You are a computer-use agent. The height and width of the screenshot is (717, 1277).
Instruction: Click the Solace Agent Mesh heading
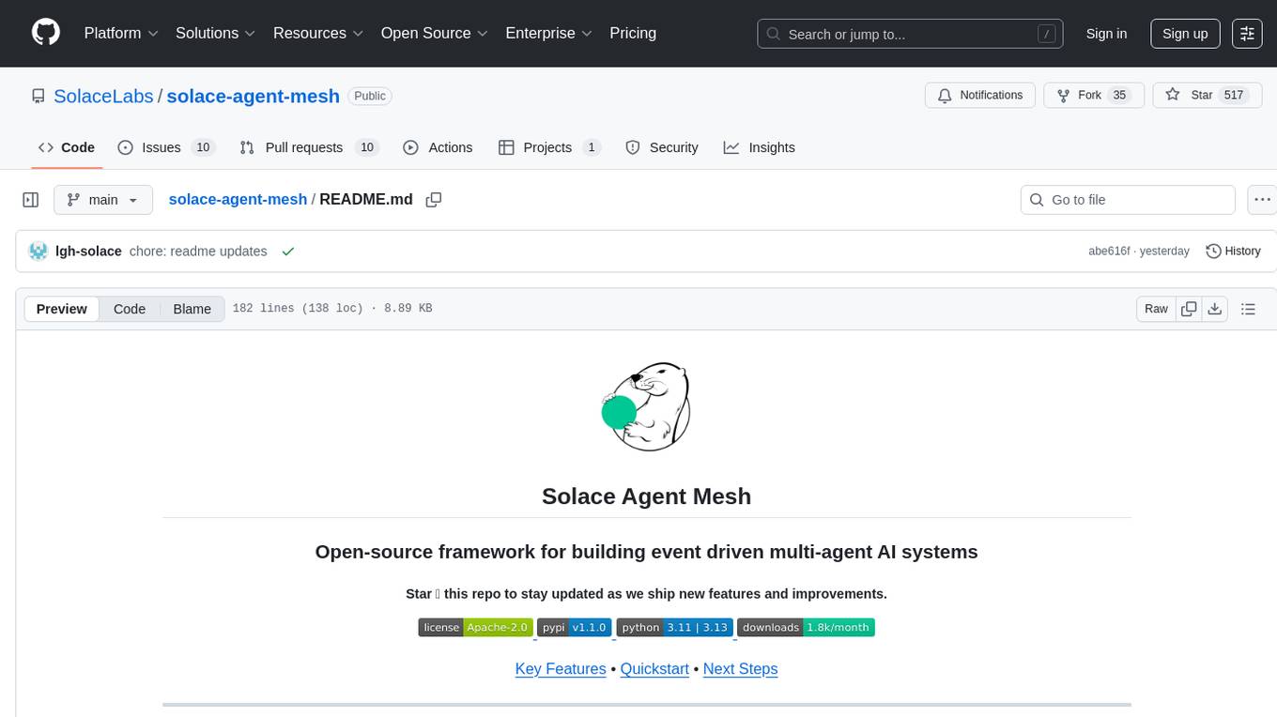click(x=647, y=496)
